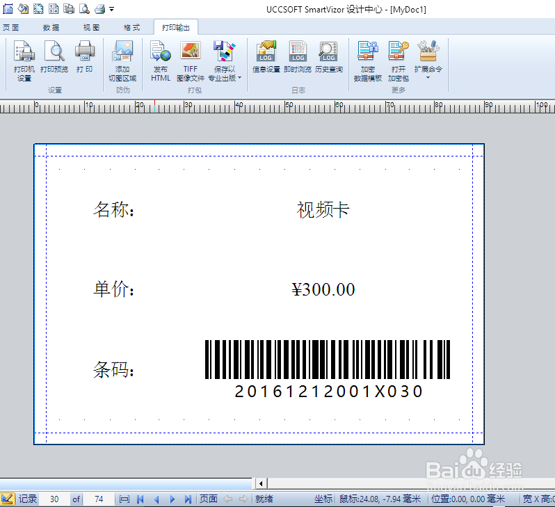Expand quick access toolbar customize arrow

click(111, 9)
